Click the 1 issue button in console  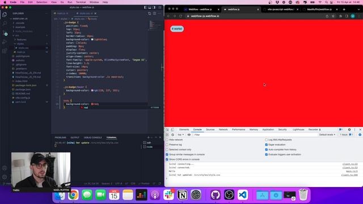[346, 135]
